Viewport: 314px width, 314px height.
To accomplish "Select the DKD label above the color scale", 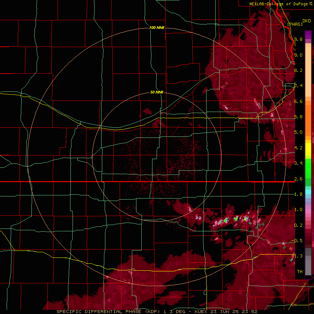I will tap(307, 21).
